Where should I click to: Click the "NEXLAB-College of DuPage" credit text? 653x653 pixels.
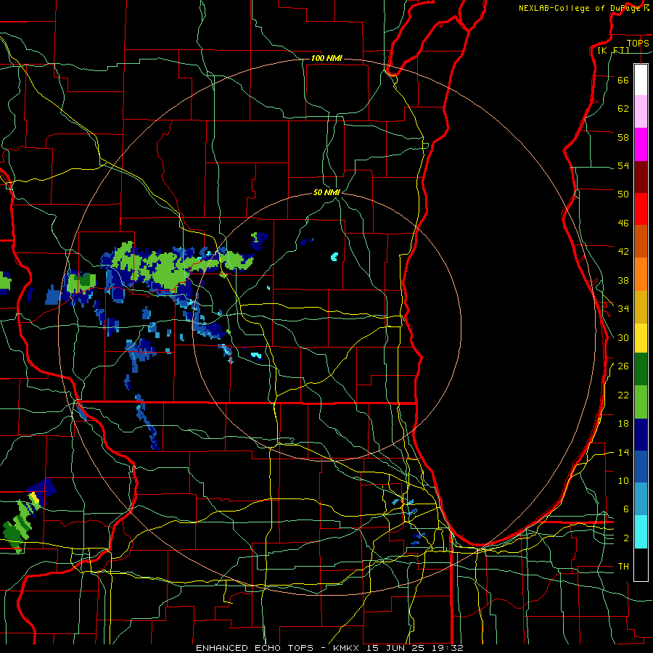coord(580,8)
